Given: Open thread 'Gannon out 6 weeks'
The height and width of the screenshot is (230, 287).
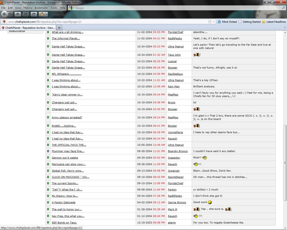Looking at the screenshot, I should coord(65,158).
